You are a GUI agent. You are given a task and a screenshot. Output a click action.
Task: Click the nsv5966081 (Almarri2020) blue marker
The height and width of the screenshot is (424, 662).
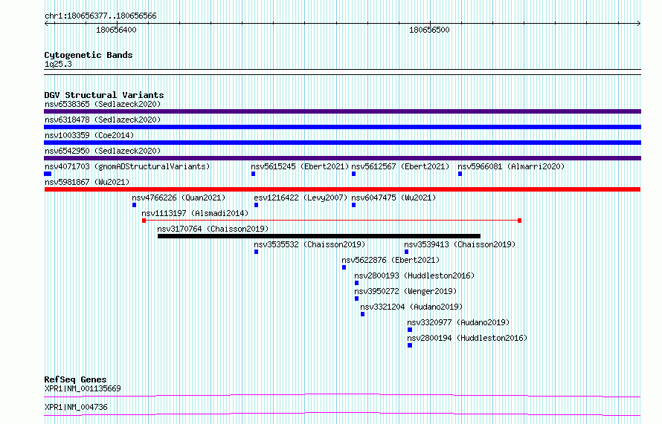[460, 174]
